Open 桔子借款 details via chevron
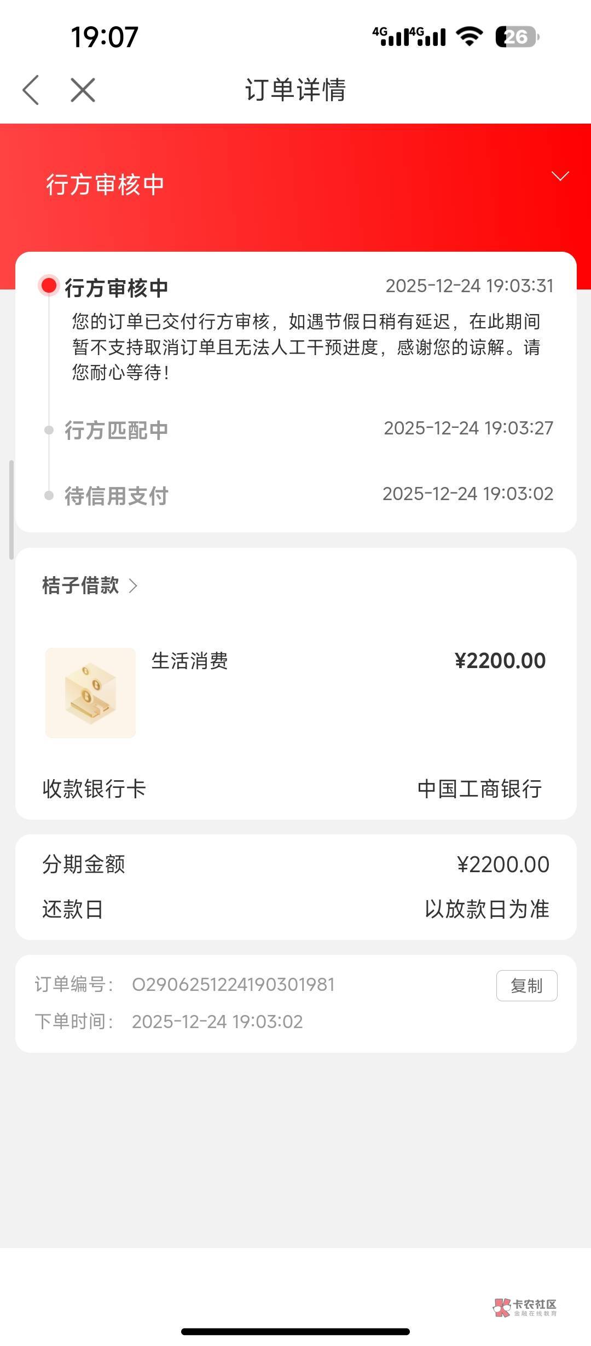591x1346 pixels. click(x=133, y=586)
